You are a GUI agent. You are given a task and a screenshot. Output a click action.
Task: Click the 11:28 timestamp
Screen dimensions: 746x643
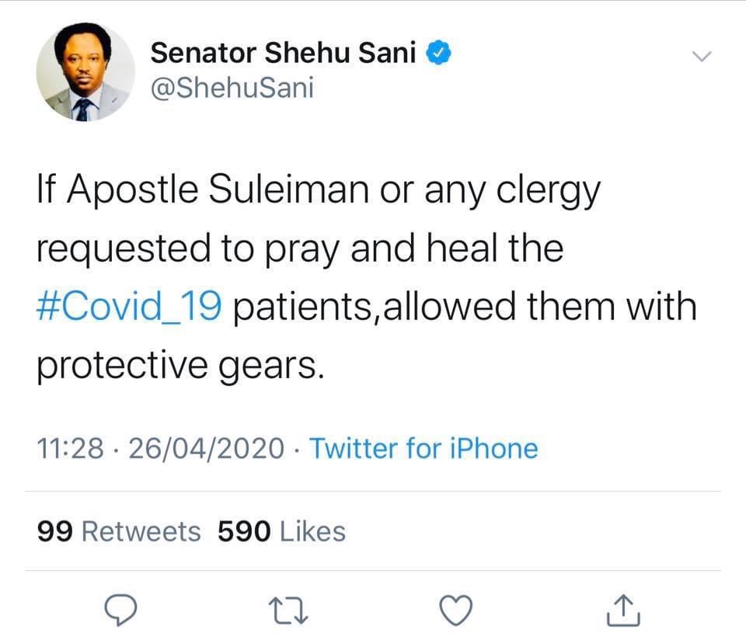pos(70,448)
